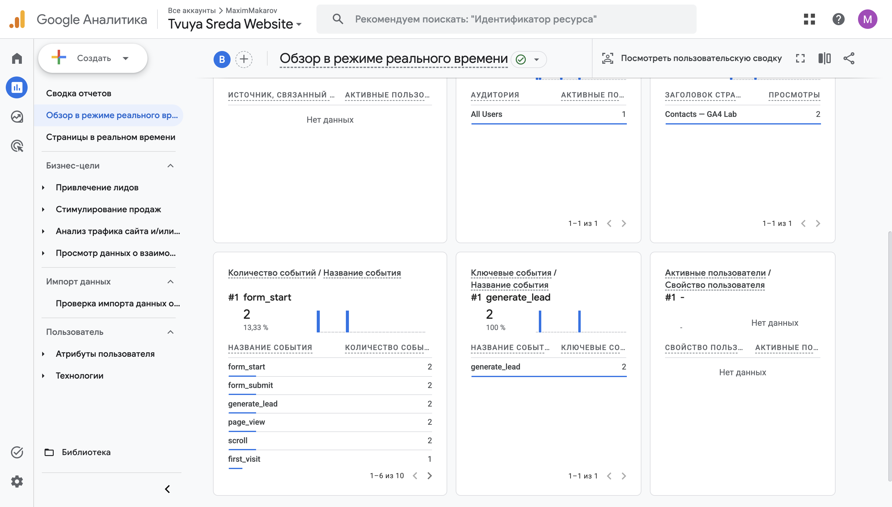892x507 pixels.
Task: Open the Advertising cursor icon
Action: click(x=17, y=146)
